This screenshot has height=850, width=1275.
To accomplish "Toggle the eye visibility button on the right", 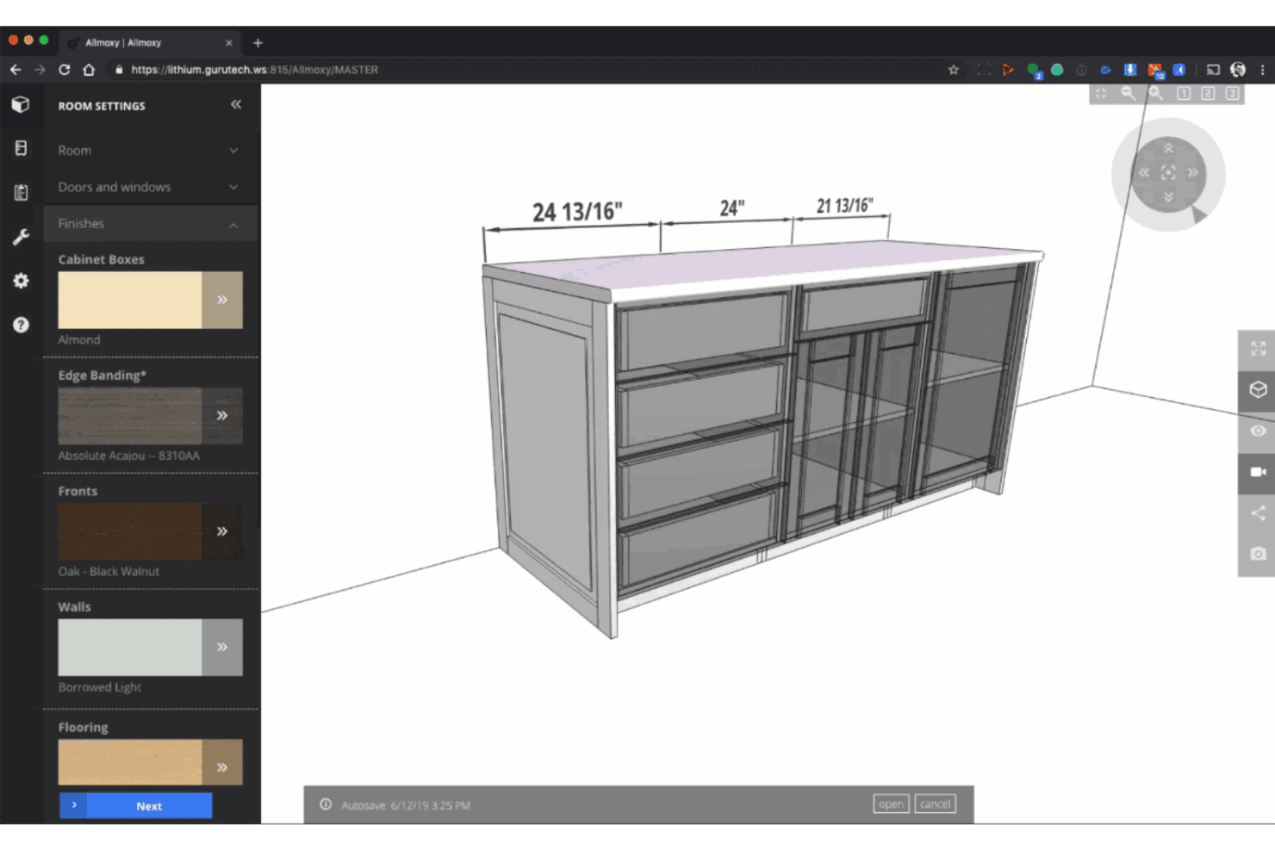I will [1258, 431].
